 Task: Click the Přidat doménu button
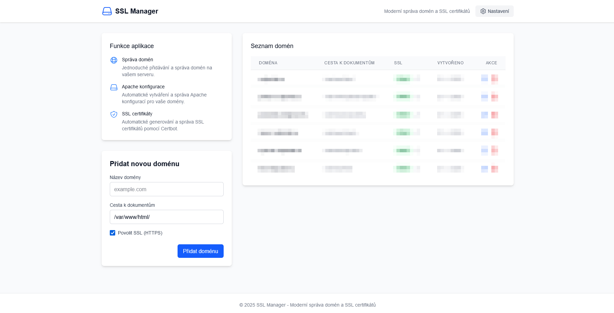[201, 251]
